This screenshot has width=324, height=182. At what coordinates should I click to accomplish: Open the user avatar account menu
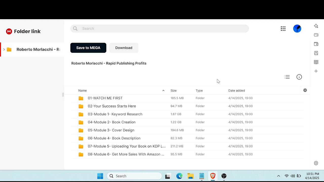pyautogui.click(x=297, y=29)
